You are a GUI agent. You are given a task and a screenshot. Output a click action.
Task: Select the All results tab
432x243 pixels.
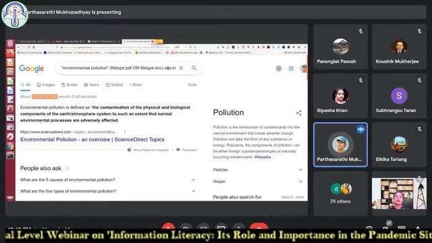pos(26,85)
